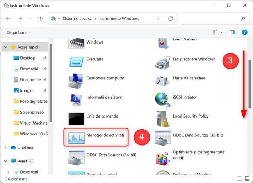Click the hidden breadcrumb chevron «

(x=59, y=19)
